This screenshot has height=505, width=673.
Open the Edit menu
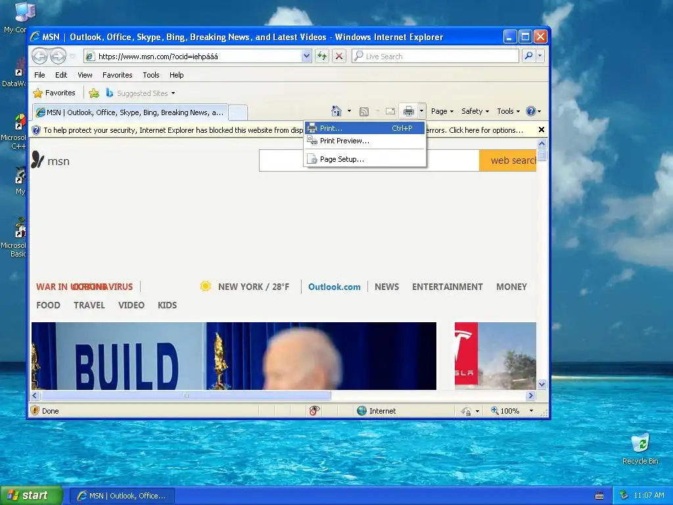point(61,75)
